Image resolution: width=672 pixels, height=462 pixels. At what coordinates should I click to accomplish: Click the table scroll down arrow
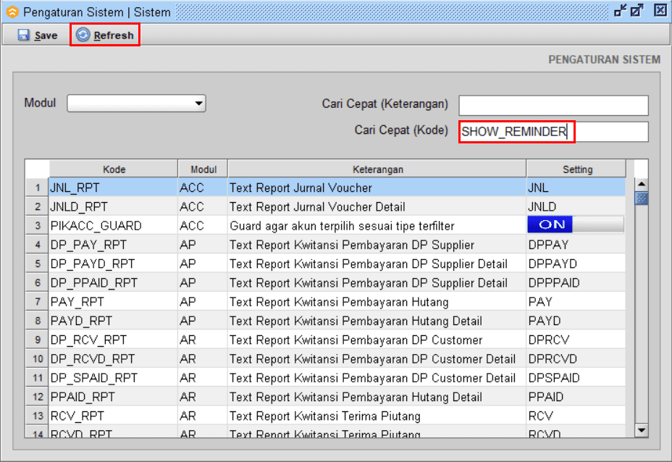641,430
